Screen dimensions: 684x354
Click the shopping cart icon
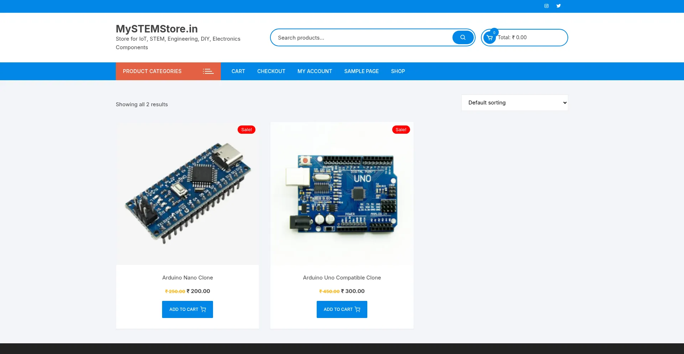point(489,38)
